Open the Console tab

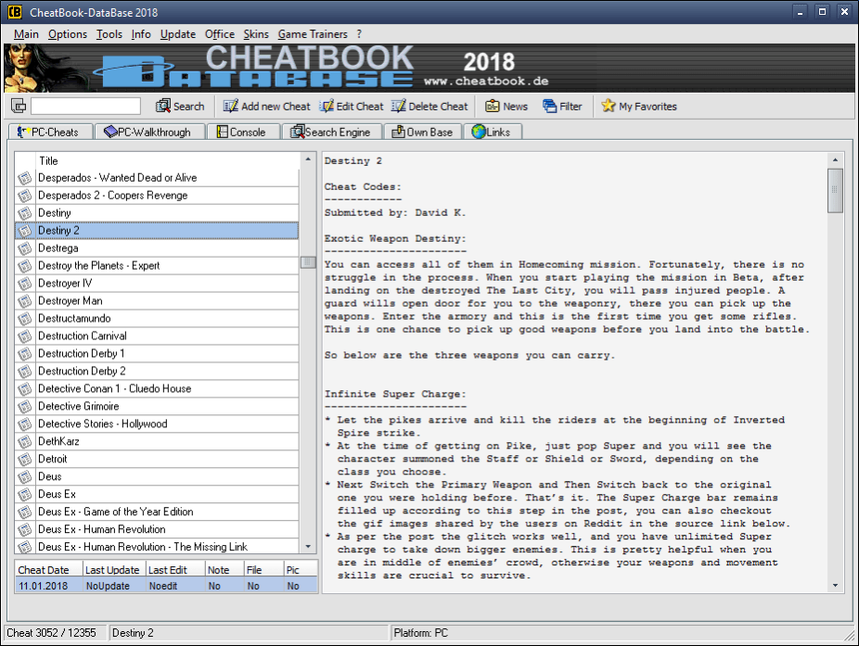click(244, 132)
